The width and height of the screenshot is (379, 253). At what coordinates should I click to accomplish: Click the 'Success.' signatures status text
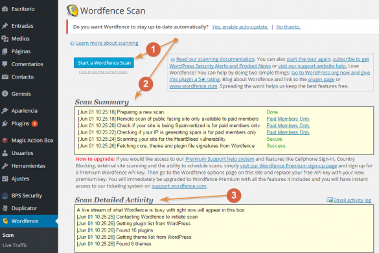pos(277,146)
